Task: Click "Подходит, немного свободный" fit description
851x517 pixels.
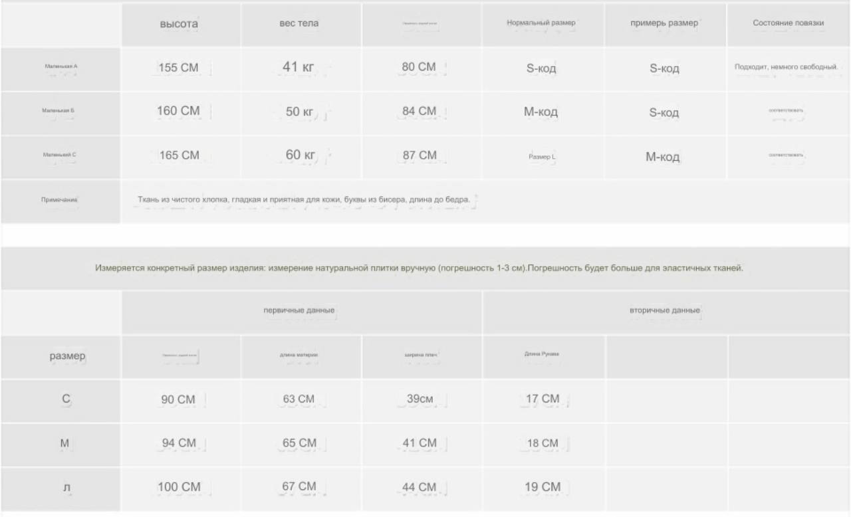Action: [x=787, y=67]
